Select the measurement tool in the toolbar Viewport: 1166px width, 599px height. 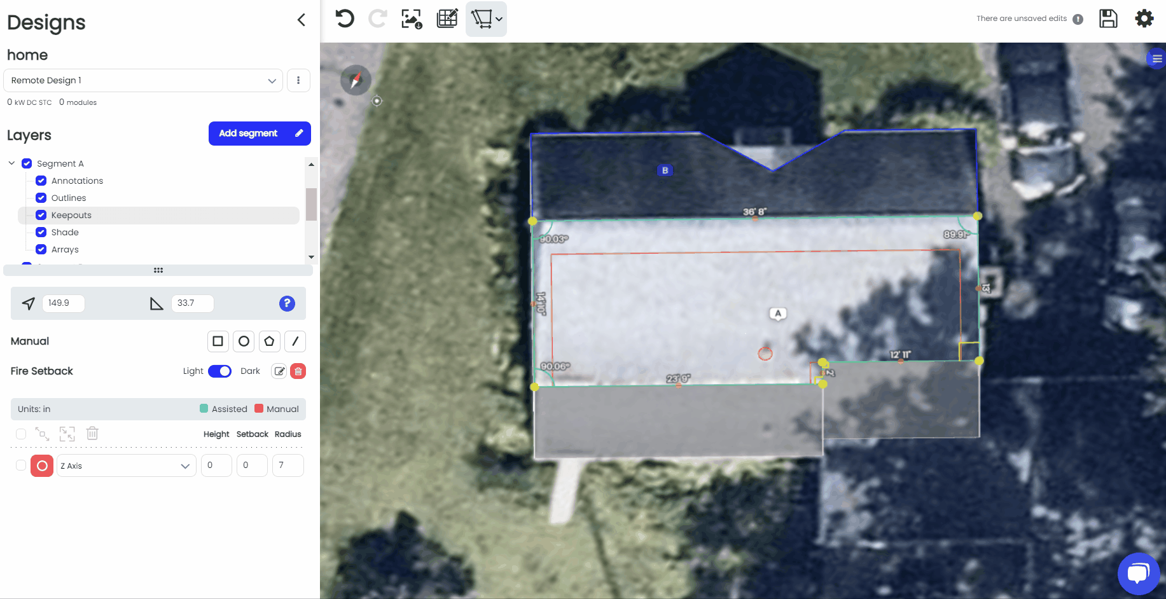[482, 18]
